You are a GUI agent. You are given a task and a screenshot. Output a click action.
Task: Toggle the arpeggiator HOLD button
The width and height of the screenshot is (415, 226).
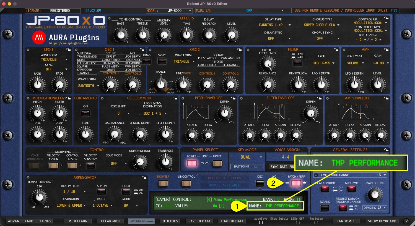(x=126, y=192)
